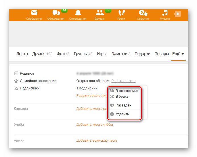
Task: Click Добавить место учёбы link
Action: click(94, 125)
